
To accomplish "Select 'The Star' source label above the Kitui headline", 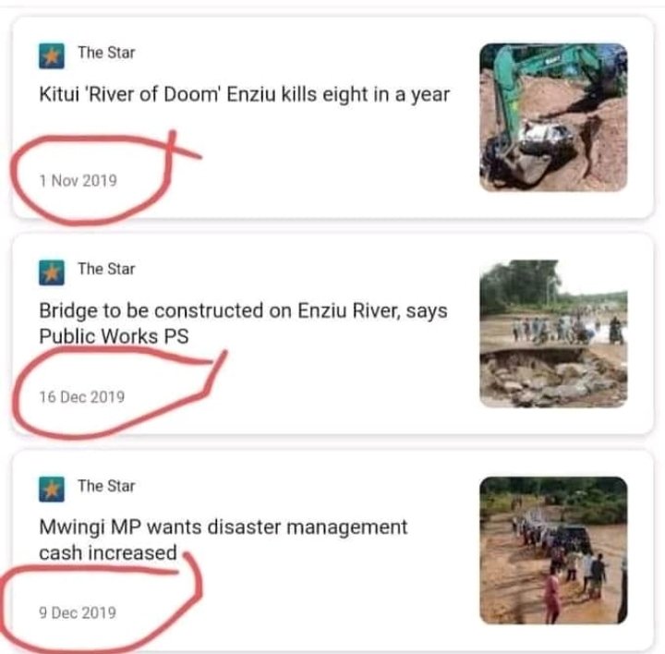I will pyautogui.click(x=106, y=53).
